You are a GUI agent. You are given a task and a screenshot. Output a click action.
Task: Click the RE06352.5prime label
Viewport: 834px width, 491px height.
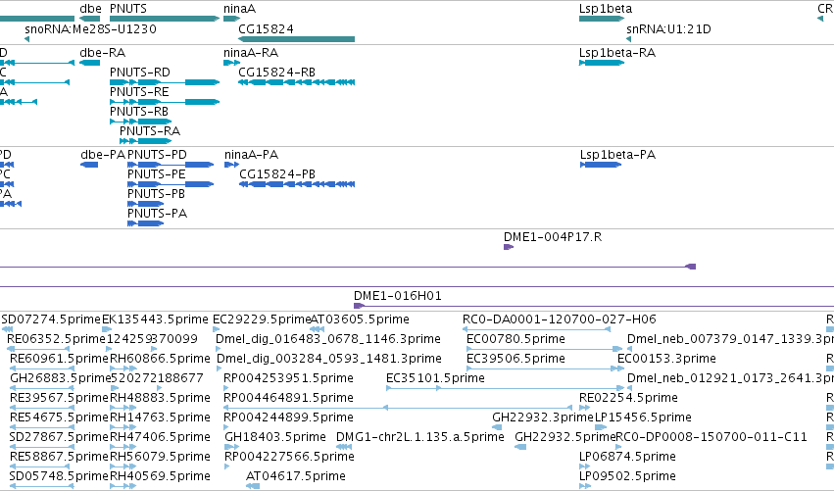[x=57, y=339]
